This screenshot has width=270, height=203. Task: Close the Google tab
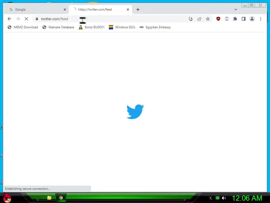[65, 10]
